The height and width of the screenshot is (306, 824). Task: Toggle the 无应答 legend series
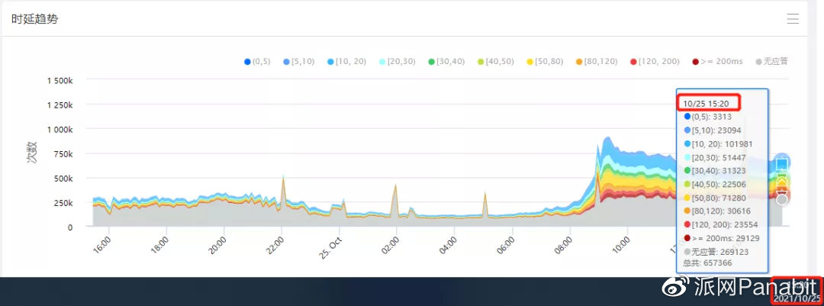pos(771,62)
